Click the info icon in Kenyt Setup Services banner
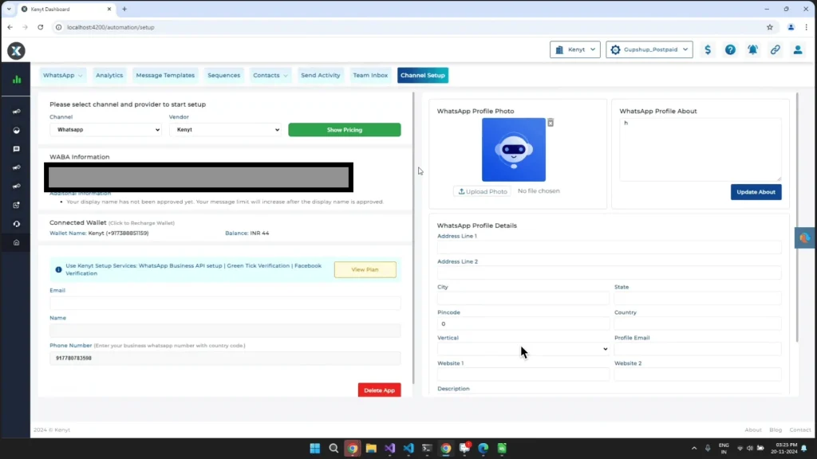The height and width of the screenshot is (459, 817). click(58, 269)
